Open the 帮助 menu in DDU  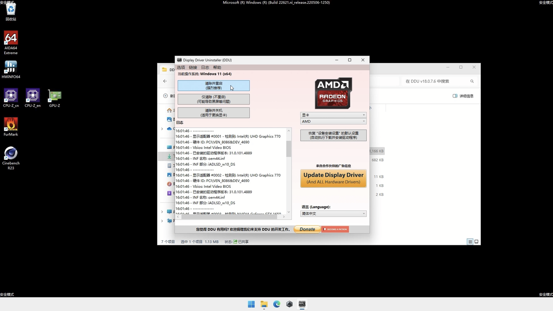[x=217, y=67]
